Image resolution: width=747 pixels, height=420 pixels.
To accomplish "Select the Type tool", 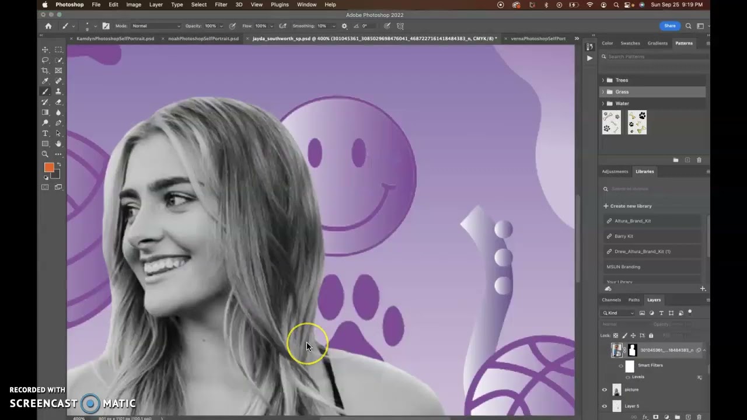I will (45, 134).
